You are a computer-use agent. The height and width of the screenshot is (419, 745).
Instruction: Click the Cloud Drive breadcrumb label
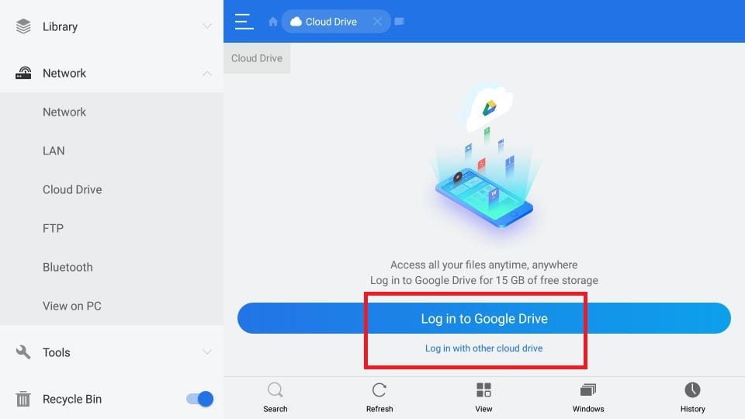click(x=257, y=58)
